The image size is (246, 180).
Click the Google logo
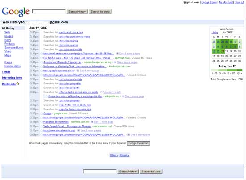16,12
